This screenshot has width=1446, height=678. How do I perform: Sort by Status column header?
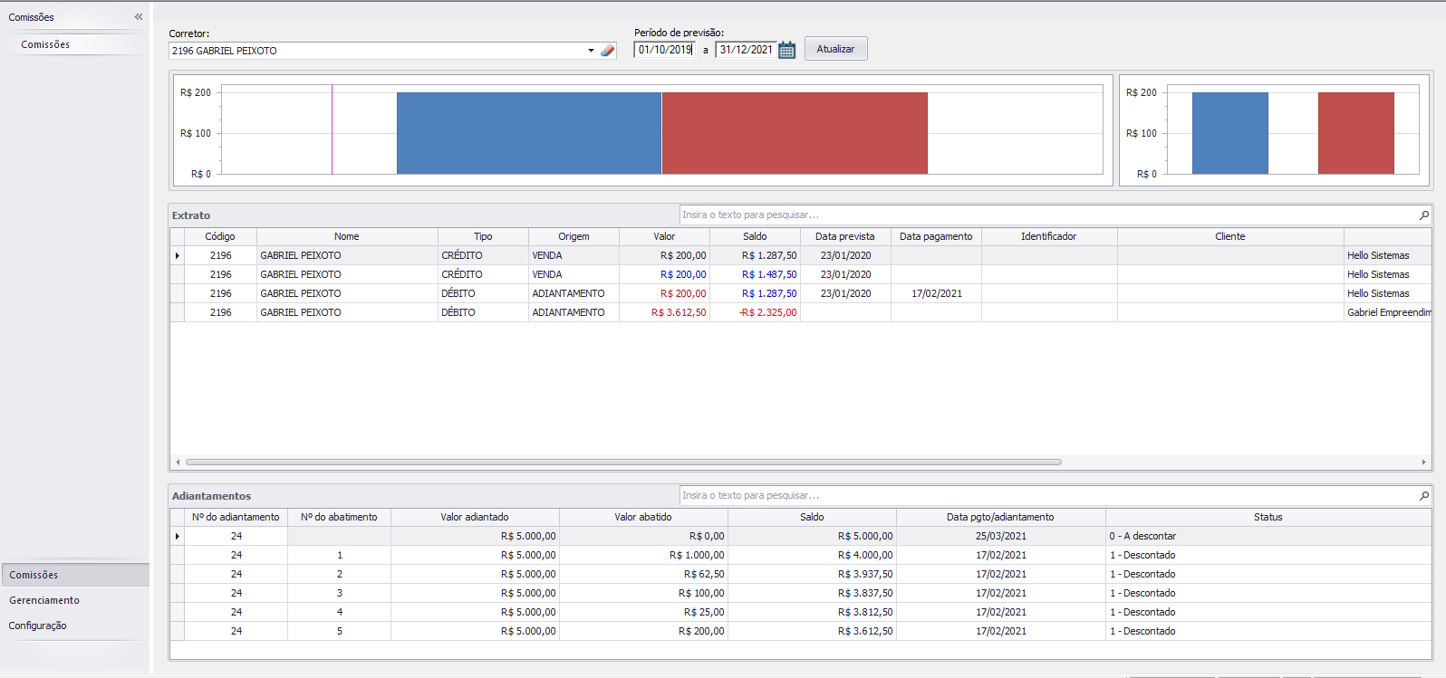(1268, 517)
